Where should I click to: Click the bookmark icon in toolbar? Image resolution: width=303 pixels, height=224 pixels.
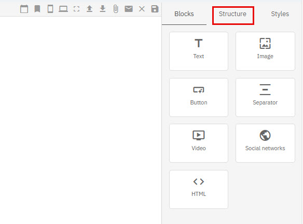(x=37, y=9)
